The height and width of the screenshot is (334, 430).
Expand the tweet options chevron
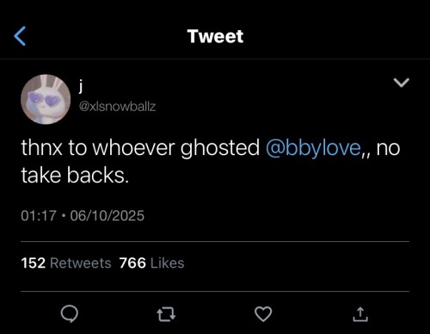pyautogui.click(x=402, y=83)
